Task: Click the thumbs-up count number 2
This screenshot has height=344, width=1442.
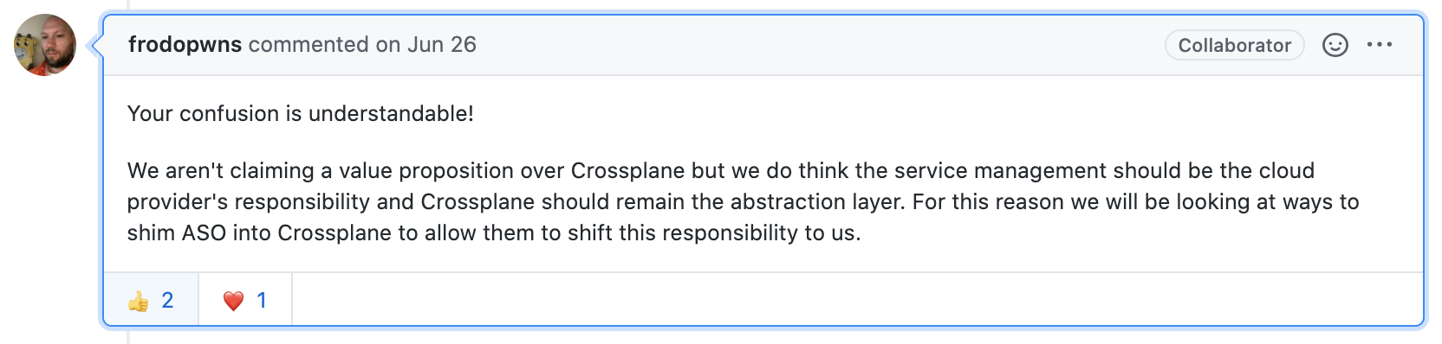Action: click(167, 300)
